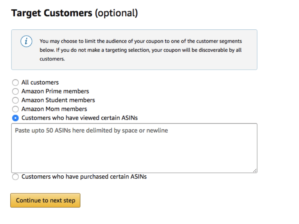299x224 pixels.
Task: Choose Amazon Prime members targeting
Action: coord(15,91)
